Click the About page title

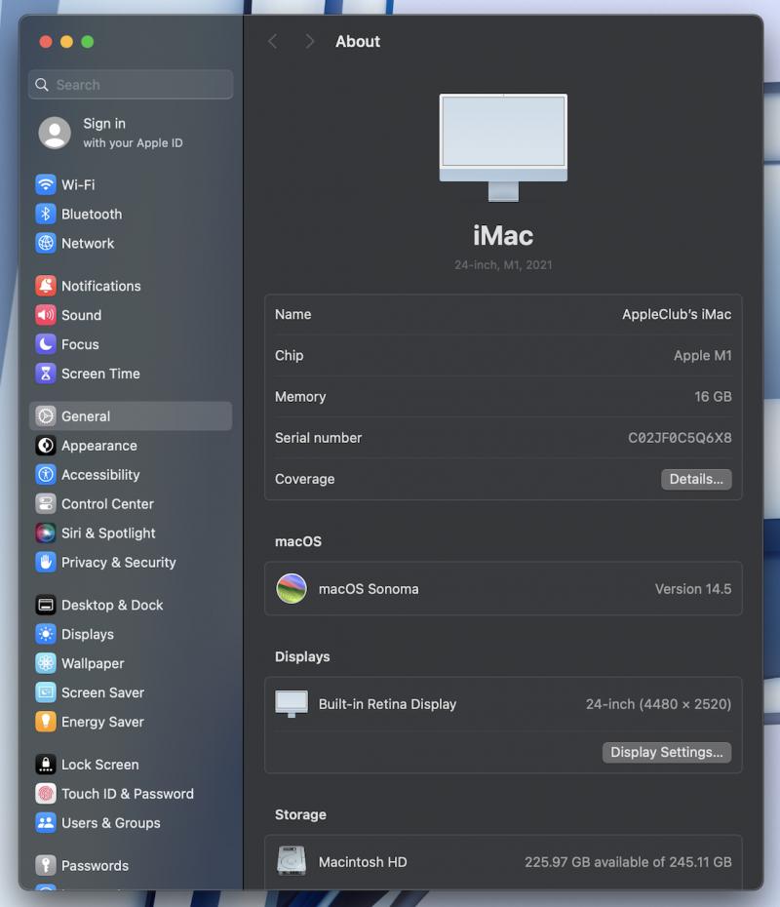tap(358, 42)
